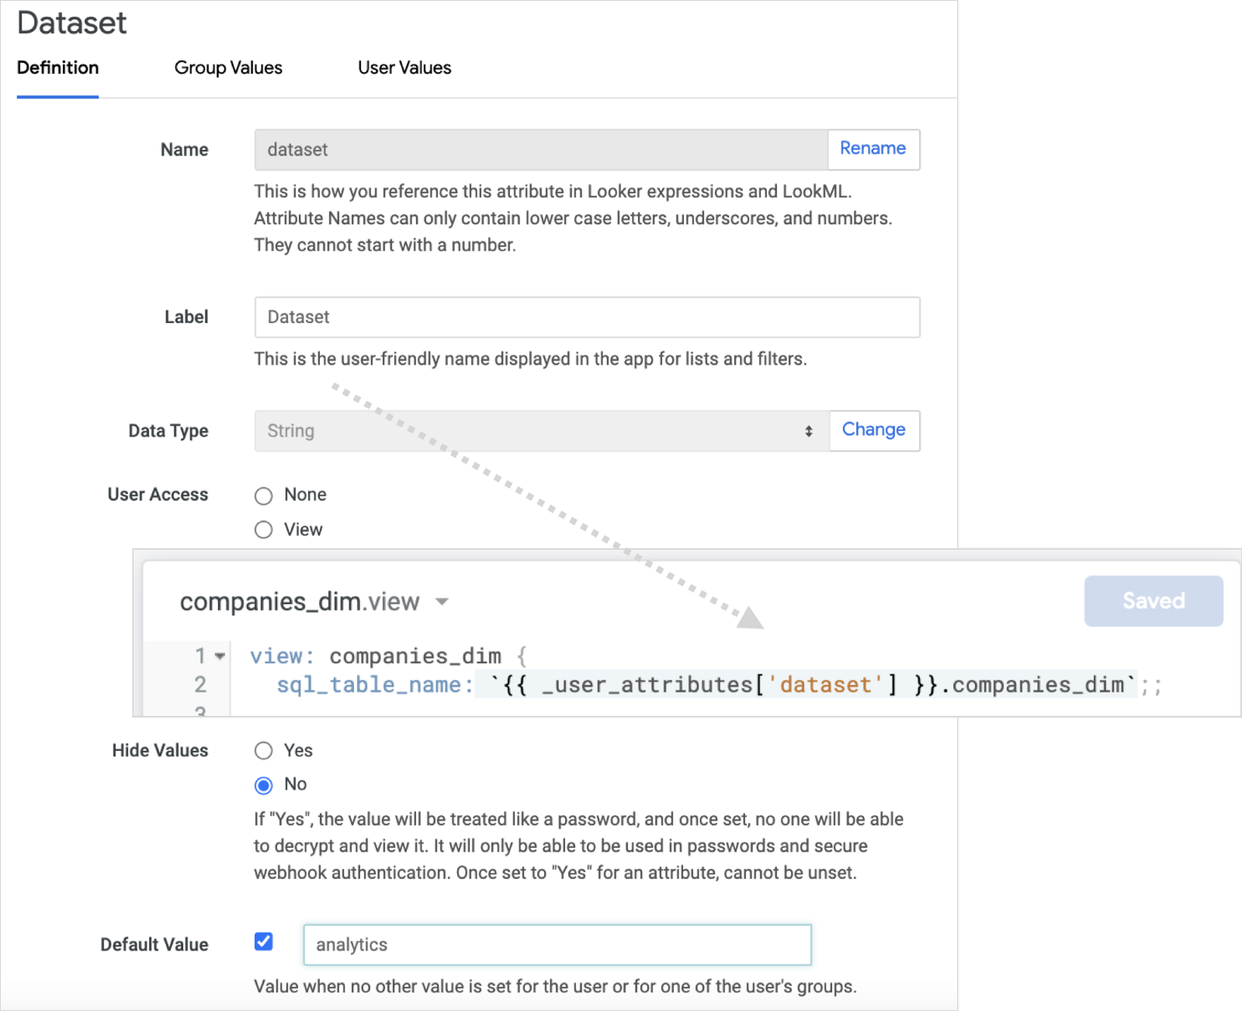Open the User Values tab
This screenshot has width=1242, height=1011.
tap(404, 68)
